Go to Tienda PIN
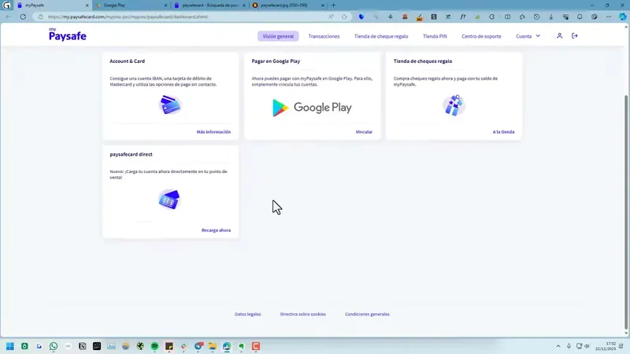 click(x=435, y=36)
